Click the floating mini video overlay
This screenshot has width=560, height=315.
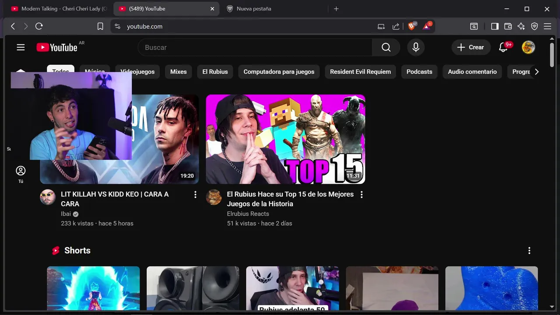point(71,116)
